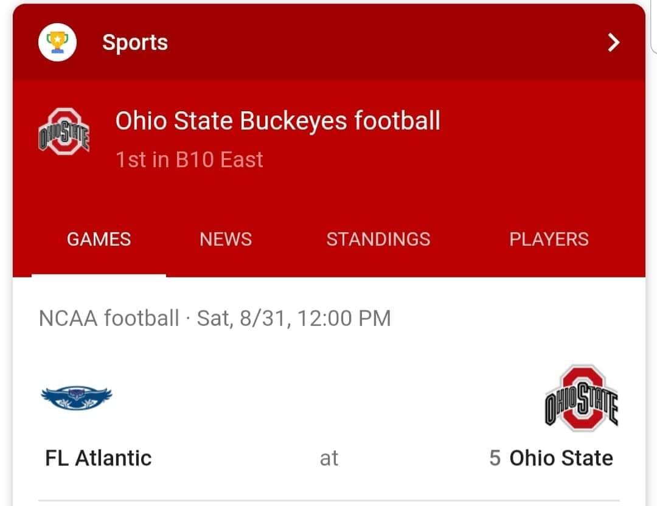The image size is (657, 506).
Task: Click the Sports trophy icon
Action: click(x=57, y=43)
